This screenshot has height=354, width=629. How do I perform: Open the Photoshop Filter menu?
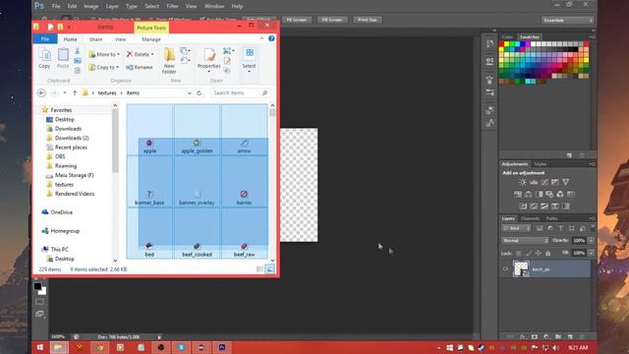[x=173, y=6]
